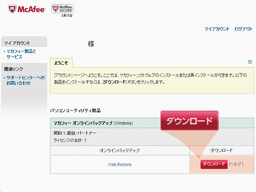Click the 契約 1, 経由: パートナー text
Viewport: 256px width, 192px height.
tap(75, 133)
